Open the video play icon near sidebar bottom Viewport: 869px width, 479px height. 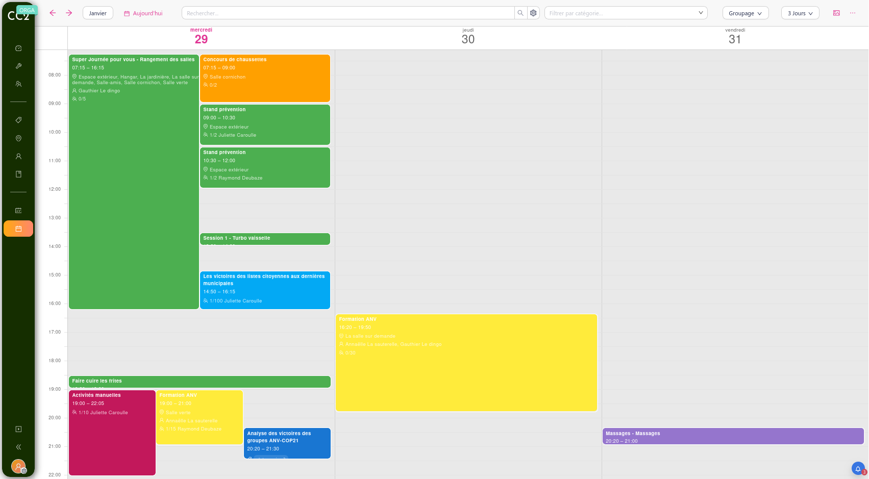pyautogui.click(x=18, y=429)
